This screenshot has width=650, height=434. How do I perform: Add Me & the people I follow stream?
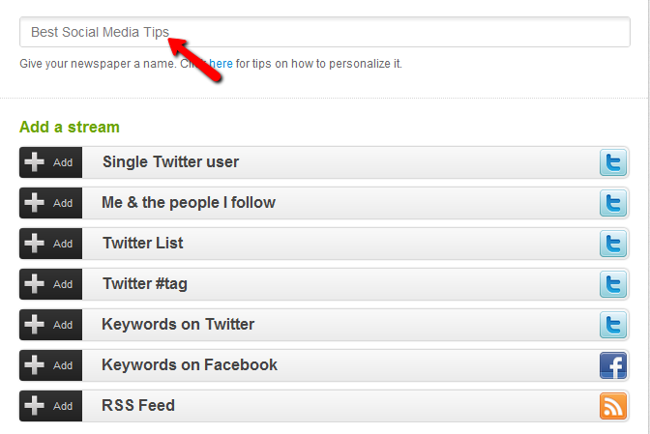(50, 203)
